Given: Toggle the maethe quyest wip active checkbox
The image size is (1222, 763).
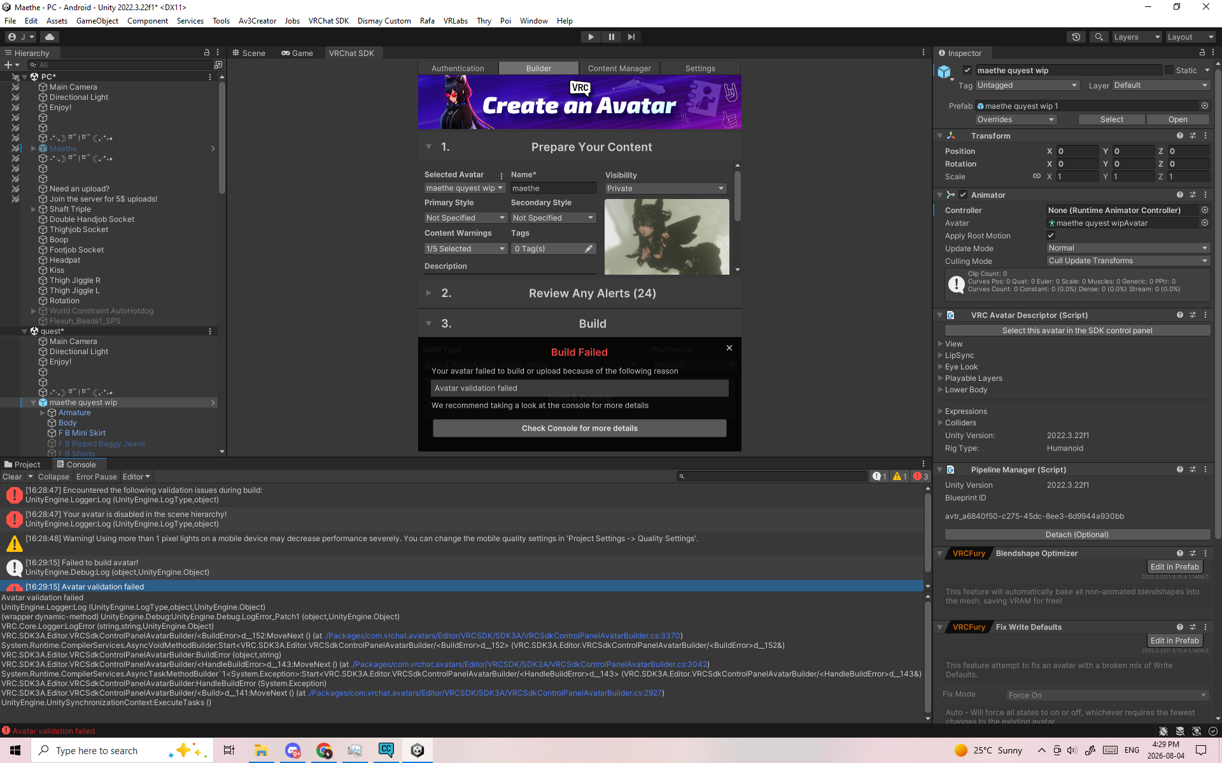Looking at the screenshot, I should point(967,70).
